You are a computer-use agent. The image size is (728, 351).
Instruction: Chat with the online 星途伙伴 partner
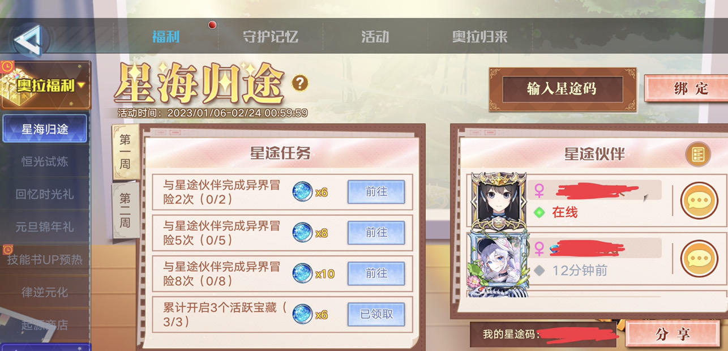pyautogui.click(x=699, y=200)
